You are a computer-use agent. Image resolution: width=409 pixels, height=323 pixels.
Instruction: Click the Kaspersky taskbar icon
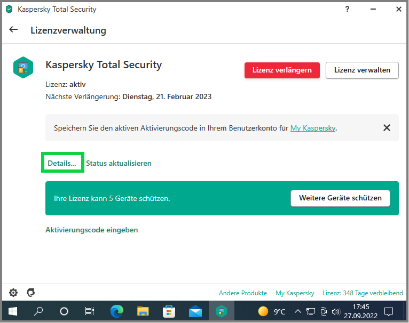coord(222,311)
